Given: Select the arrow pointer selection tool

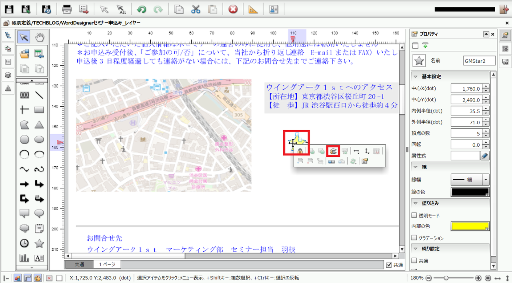Looking at the screenshot, I should (24, 37).
